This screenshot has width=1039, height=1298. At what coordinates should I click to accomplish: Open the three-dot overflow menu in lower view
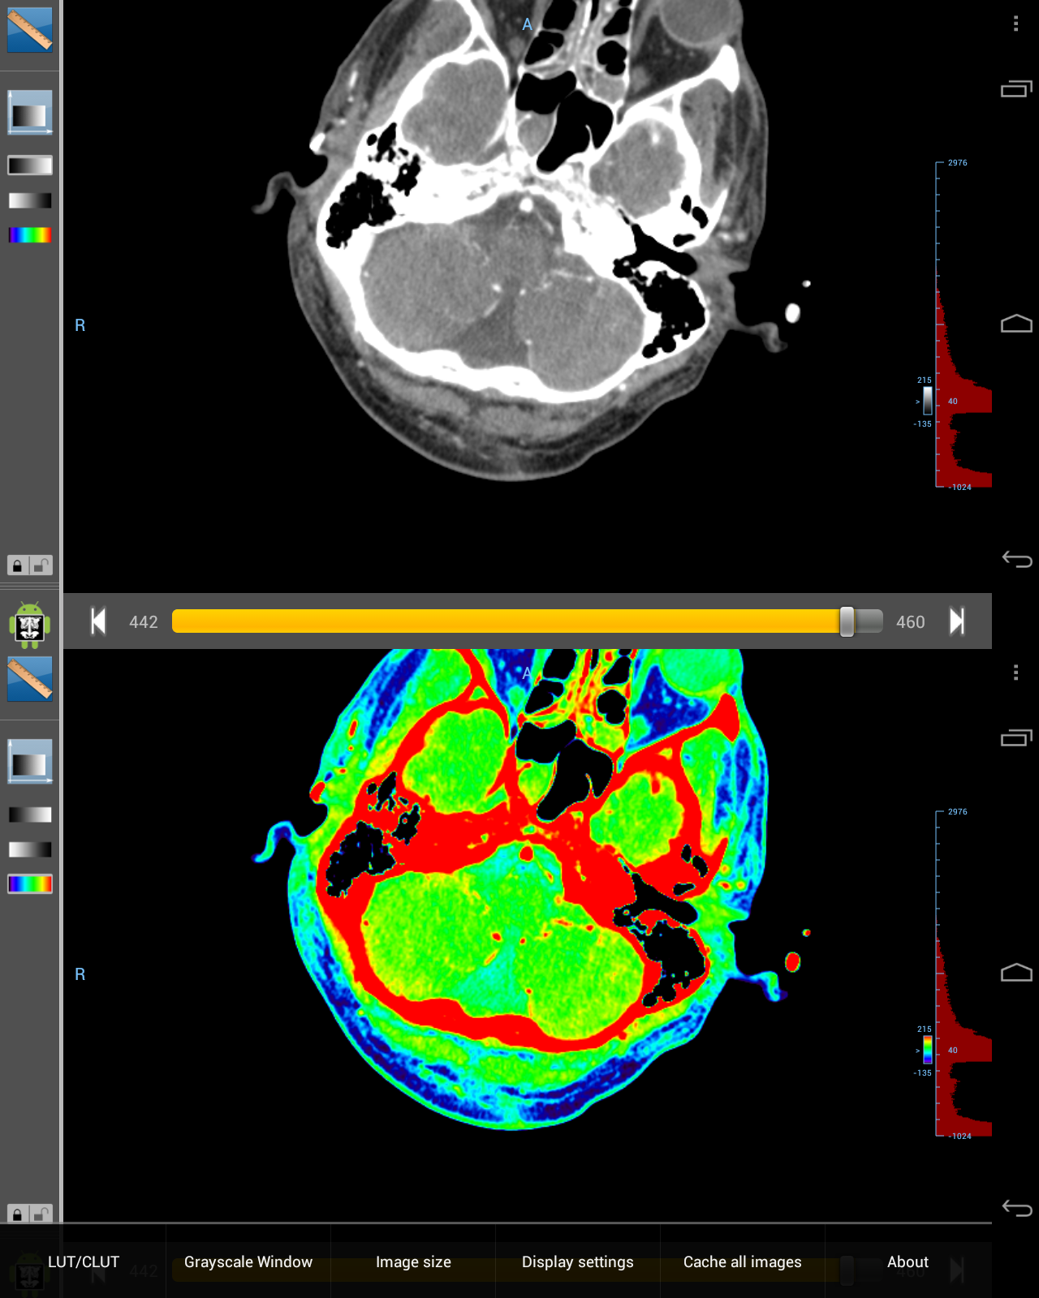1015,673
